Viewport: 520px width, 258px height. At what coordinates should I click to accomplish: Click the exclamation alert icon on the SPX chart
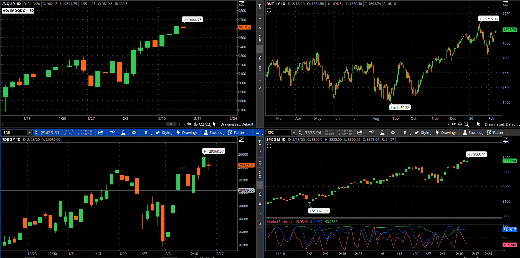point(269,146)
